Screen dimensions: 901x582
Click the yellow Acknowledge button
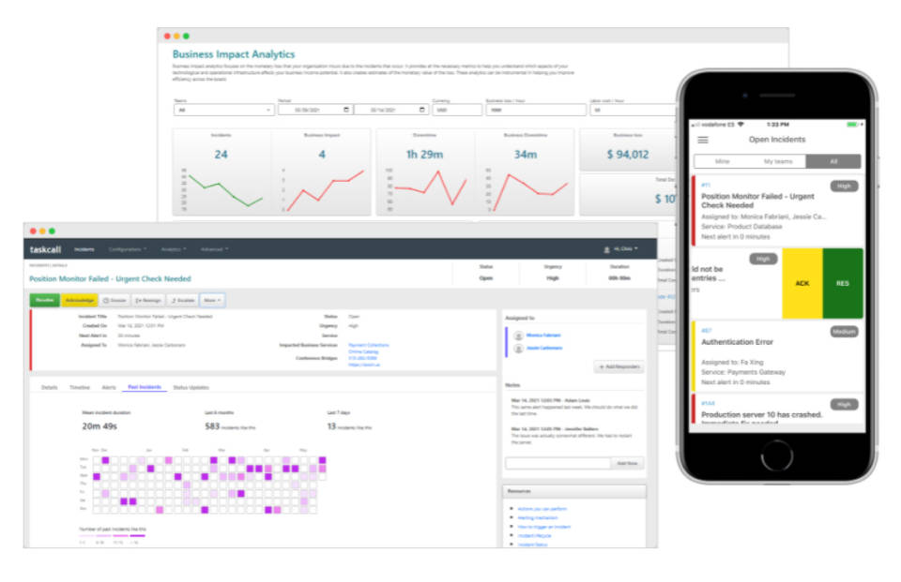pyautogui.click(x=79, y=300)
